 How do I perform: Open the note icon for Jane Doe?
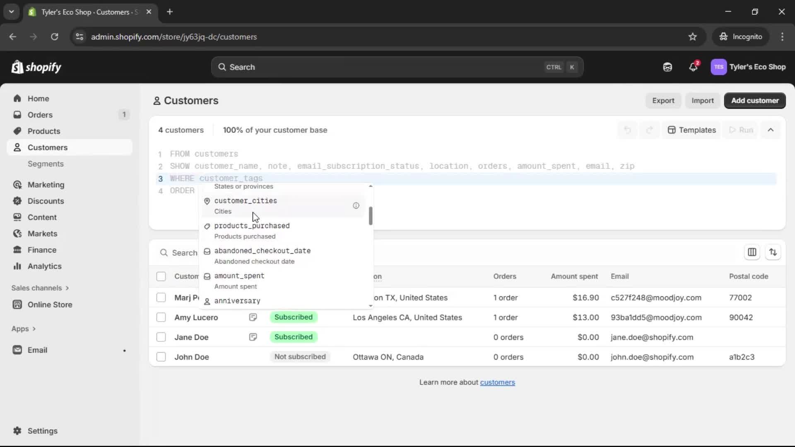(253, 337)
